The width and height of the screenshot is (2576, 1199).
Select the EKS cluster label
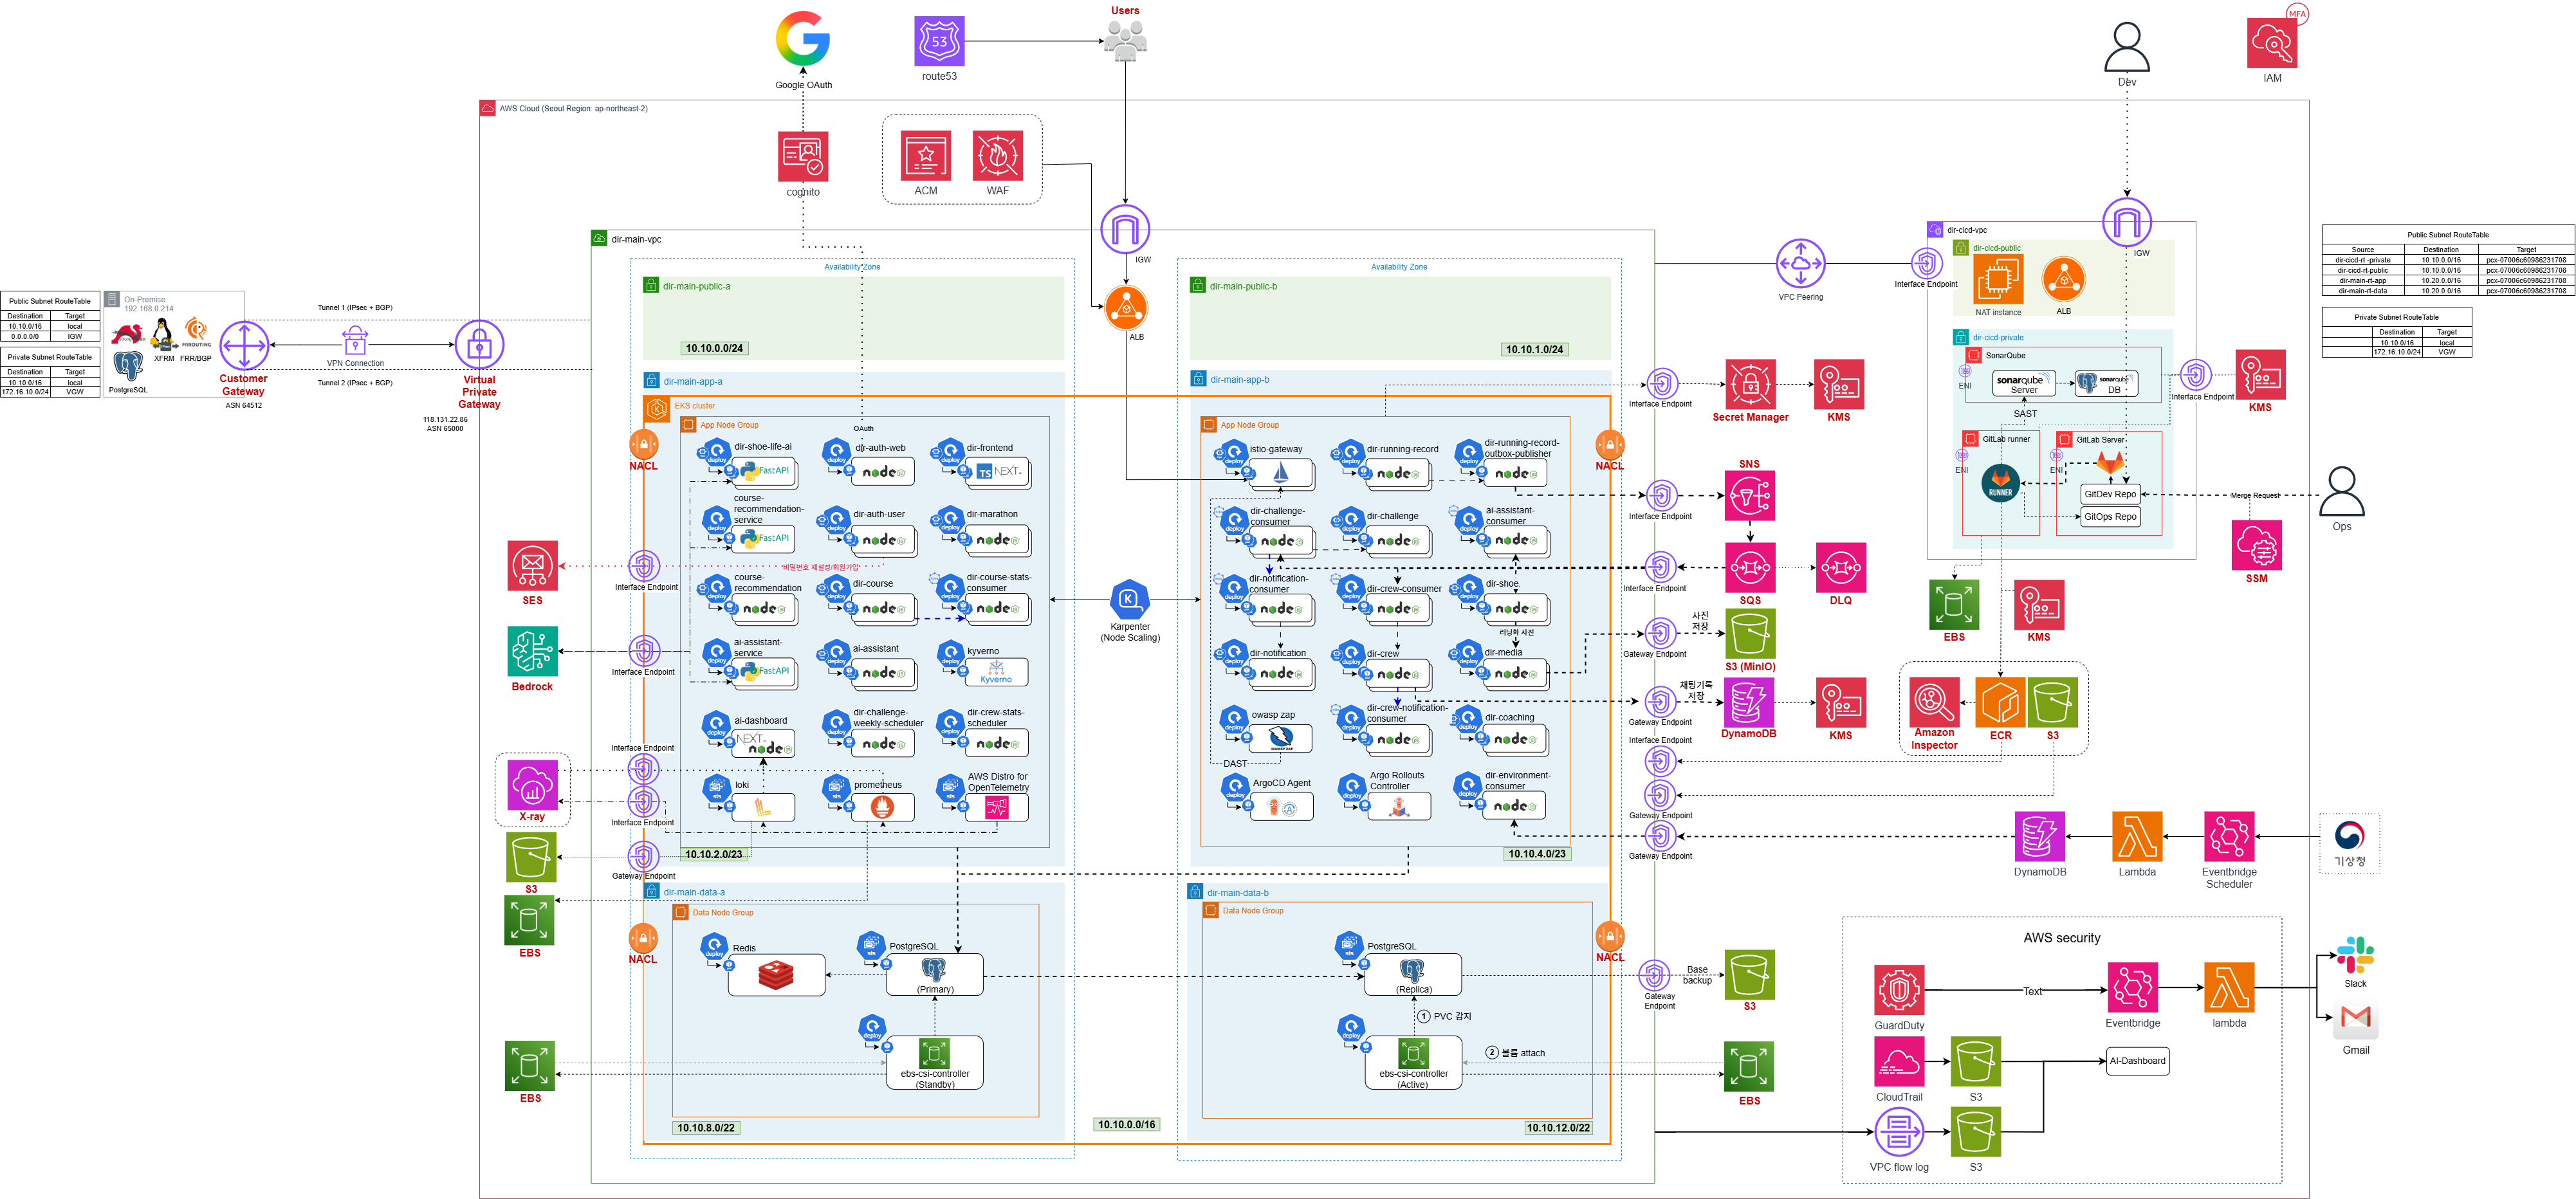click(x=694, y=406)
